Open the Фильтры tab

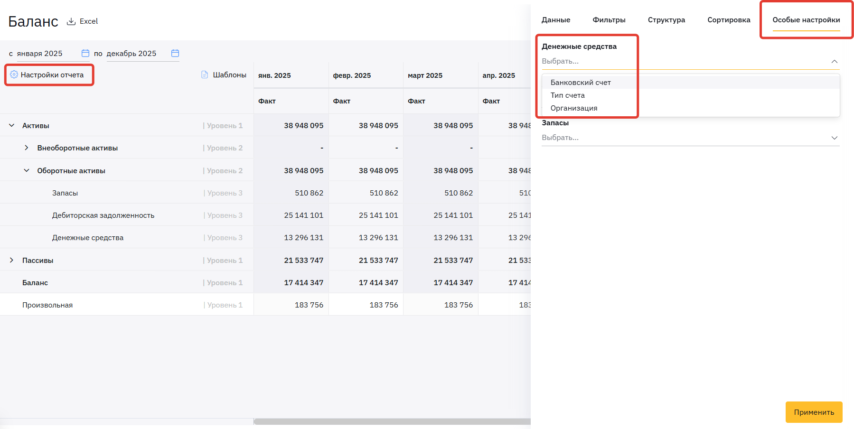tap(609, 20)
